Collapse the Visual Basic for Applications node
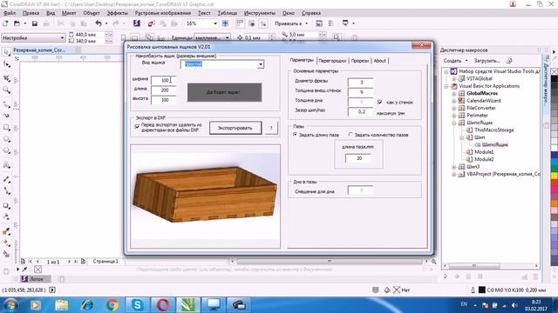Screen dimensions: 558x313 (446, 86)
